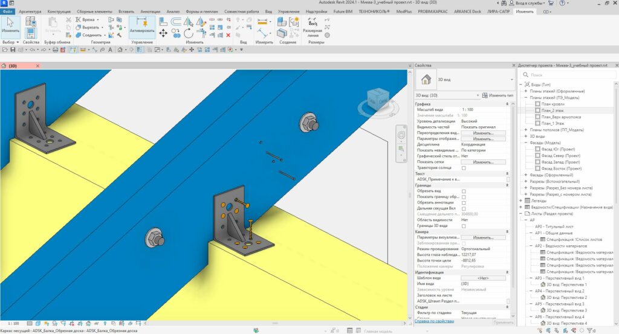Collapse the Фасады (Модель) tree node

click(x=526, y=143)
